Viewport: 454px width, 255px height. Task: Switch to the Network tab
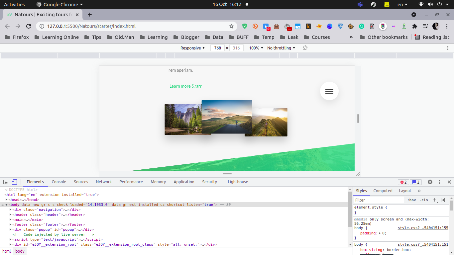(x=104, y=182)
